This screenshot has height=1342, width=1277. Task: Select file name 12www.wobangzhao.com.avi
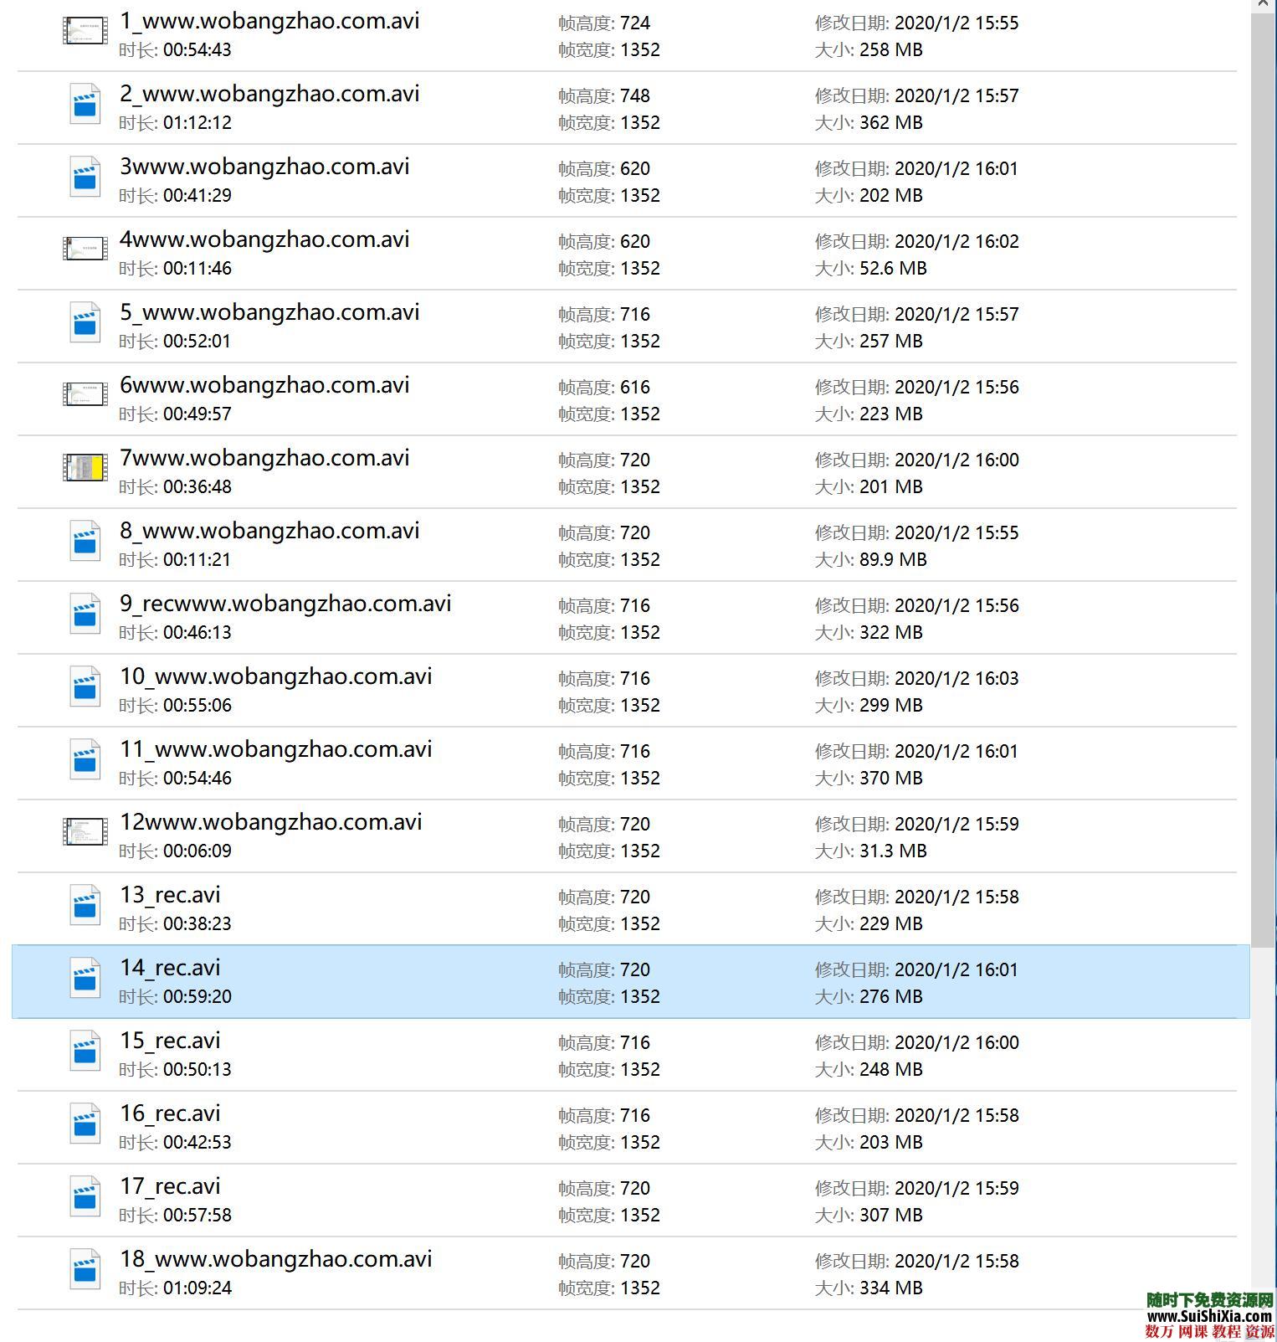click(x=271, y=822)
